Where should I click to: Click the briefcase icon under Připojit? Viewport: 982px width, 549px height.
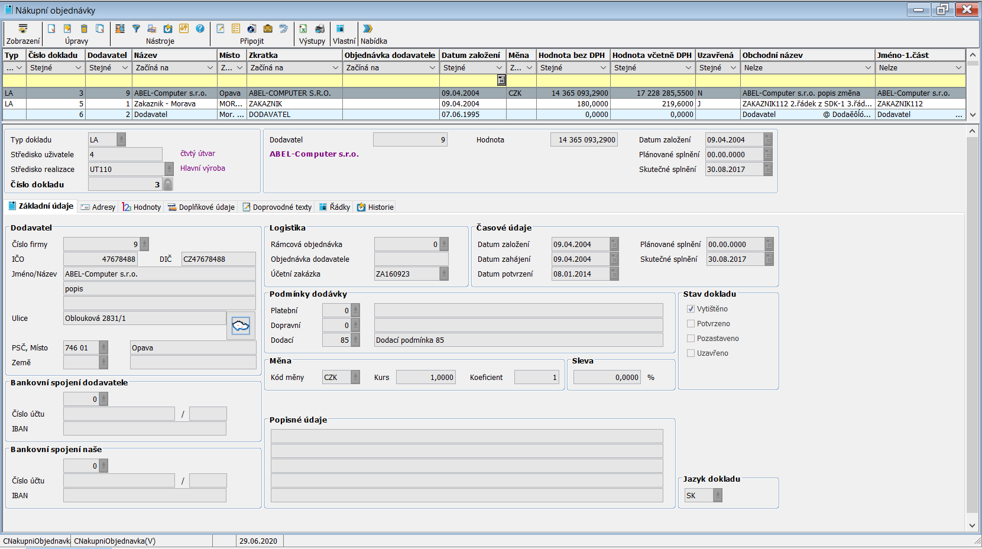268,28
